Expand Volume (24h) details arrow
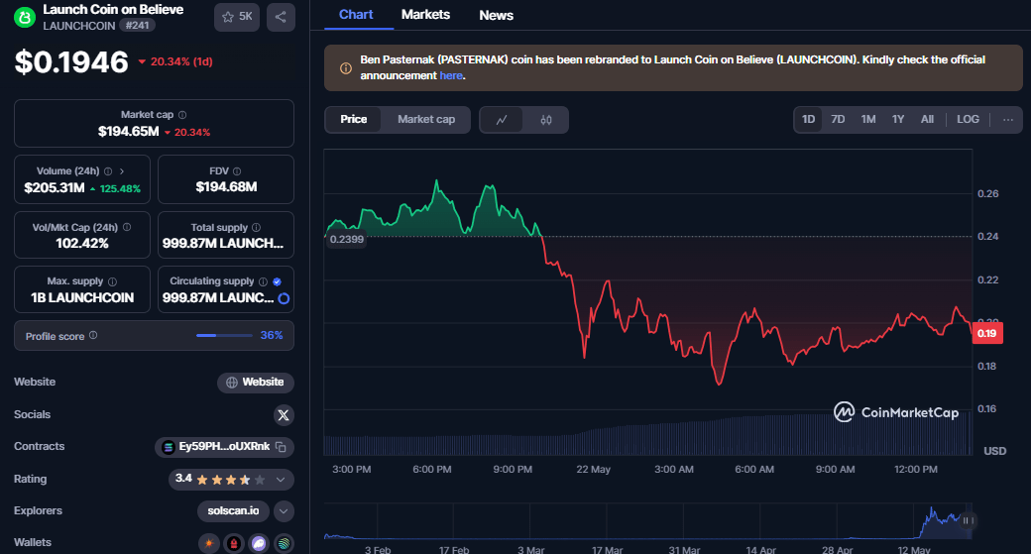Image resolution: width=1031 pixels, height=554 pixels. 122,171
